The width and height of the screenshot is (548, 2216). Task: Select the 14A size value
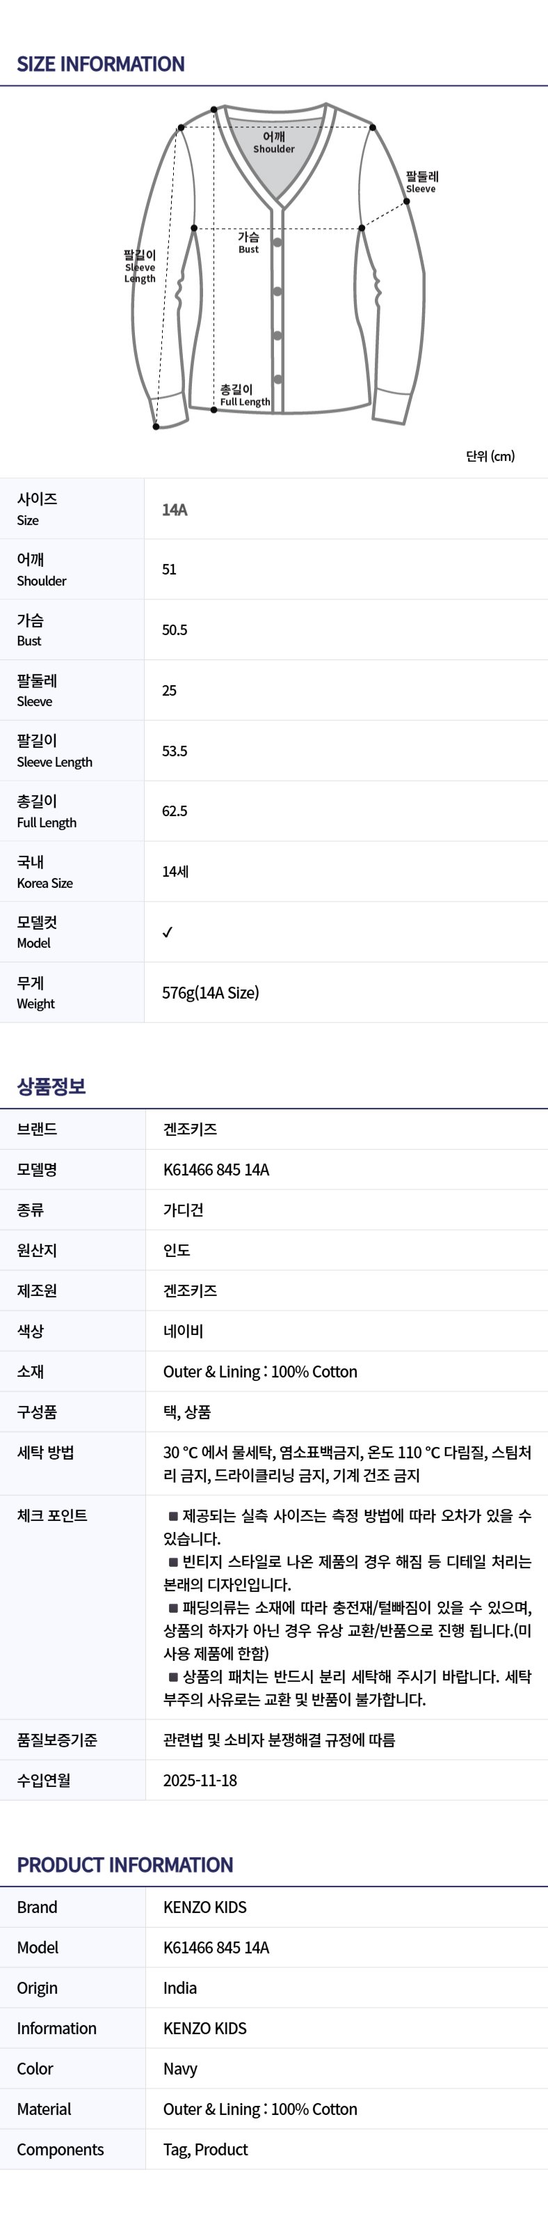[x=175, y=509]
